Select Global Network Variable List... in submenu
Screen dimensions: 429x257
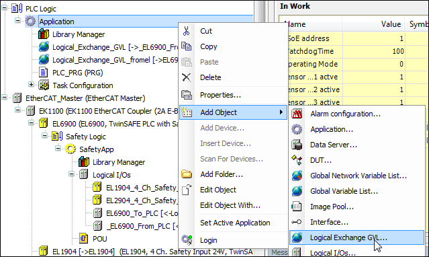pyautogui.click(x=356, y=176)
